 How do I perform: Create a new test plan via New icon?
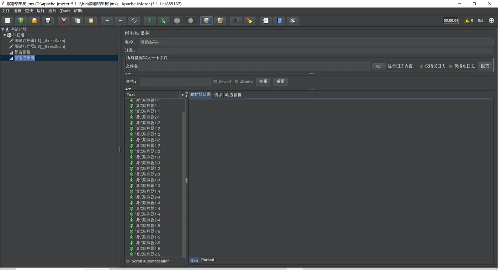tap(7, 21)
